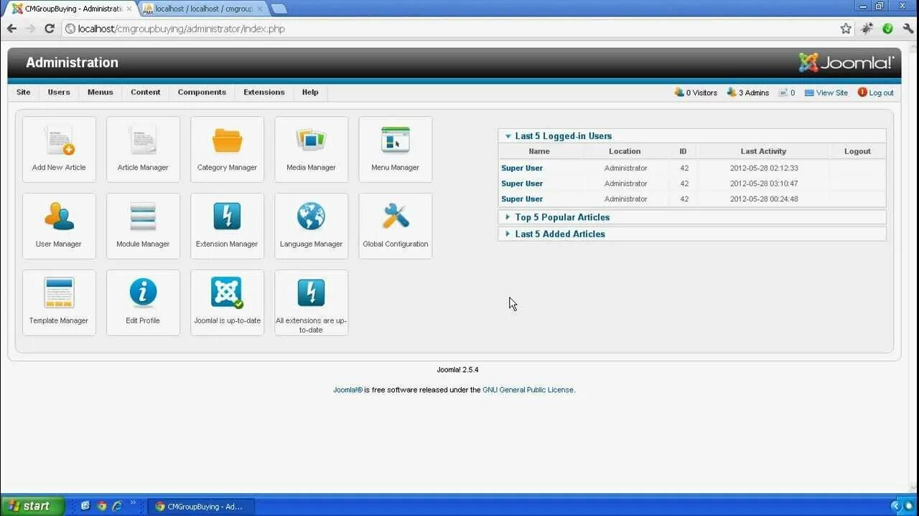Open the Components menu
919x516 pixels.
pyautogui.click(x=202, y=92)
